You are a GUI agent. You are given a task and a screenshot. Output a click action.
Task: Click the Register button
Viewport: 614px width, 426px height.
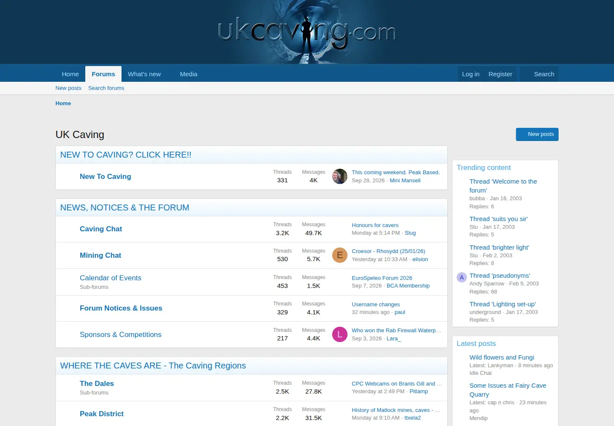[500, 74]
